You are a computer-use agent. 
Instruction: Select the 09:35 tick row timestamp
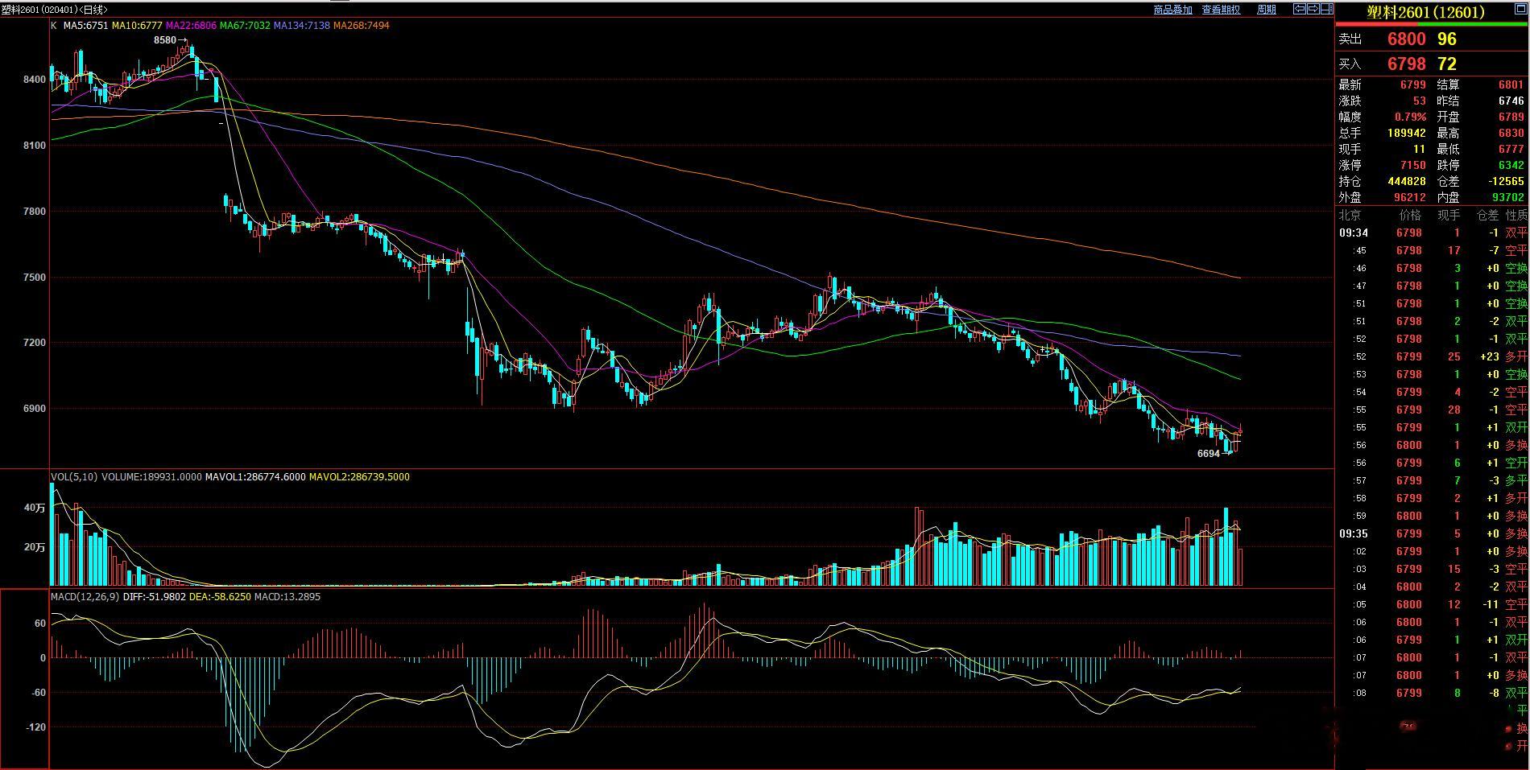coord(1354,533)
